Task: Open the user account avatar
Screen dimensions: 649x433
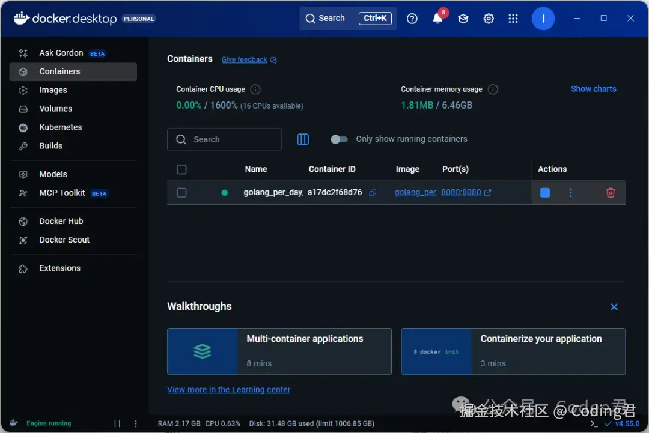Action: [543, 19]
